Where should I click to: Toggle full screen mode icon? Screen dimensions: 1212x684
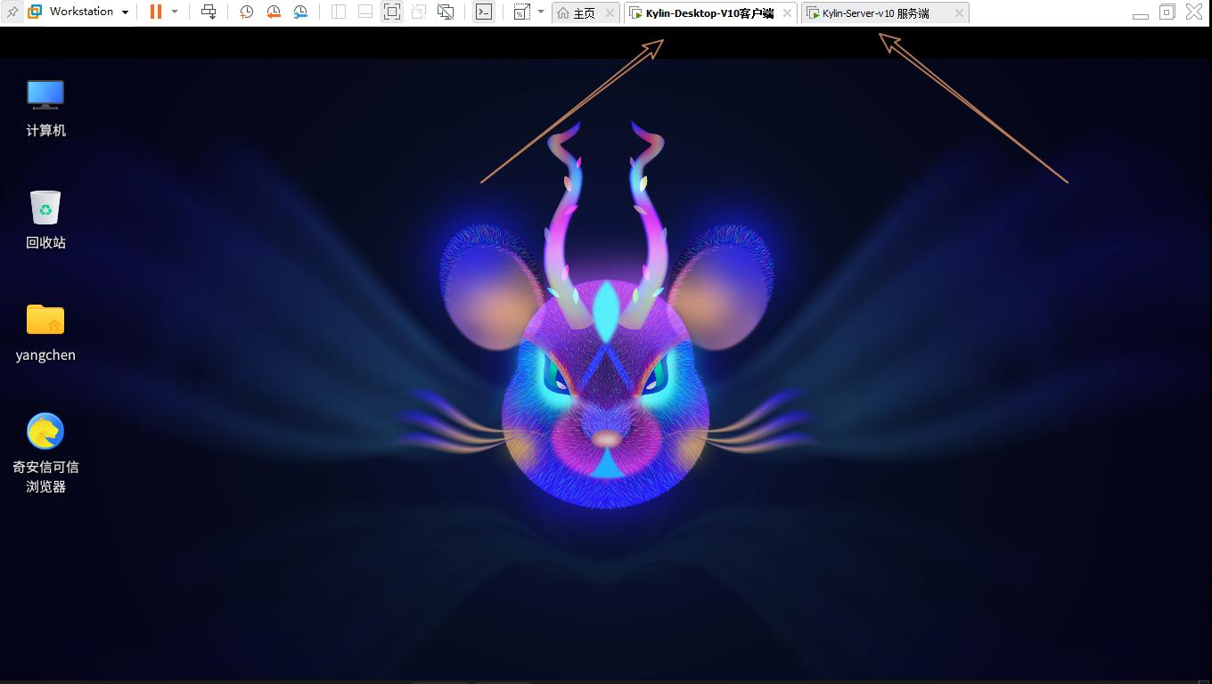(x=392, y=12)
